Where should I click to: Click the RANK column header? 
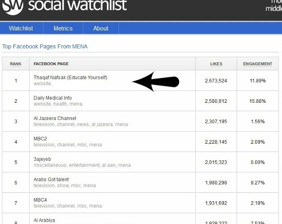point(16,64)
